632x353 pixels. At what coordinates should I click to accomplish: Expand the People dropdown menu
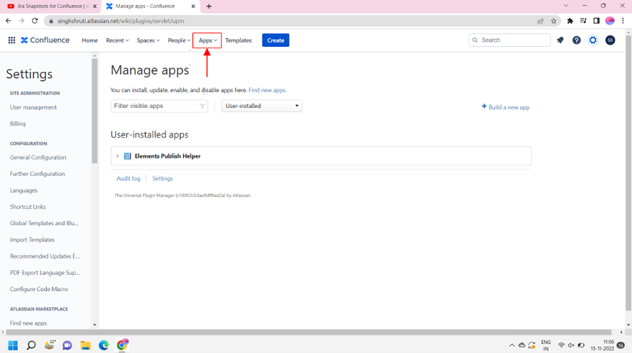point(179,40)
